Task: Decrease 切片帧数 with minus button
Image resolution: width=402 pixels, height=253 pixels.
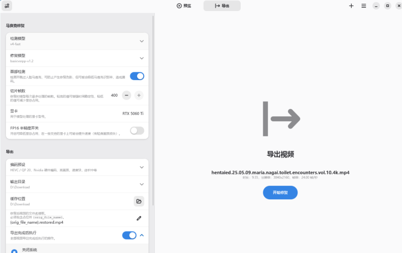Action: point(126,95)
